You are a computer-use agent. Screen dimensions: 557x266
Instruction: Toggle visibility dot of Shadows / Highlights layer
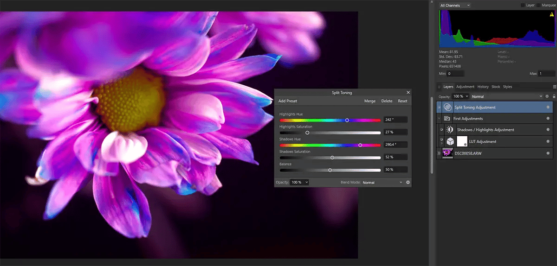coord(548,130)
